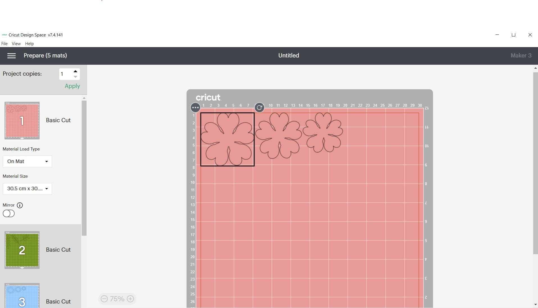Select mat 1 pink thumbnail
Screen dimensions: 538x308
tap(22, 121)
